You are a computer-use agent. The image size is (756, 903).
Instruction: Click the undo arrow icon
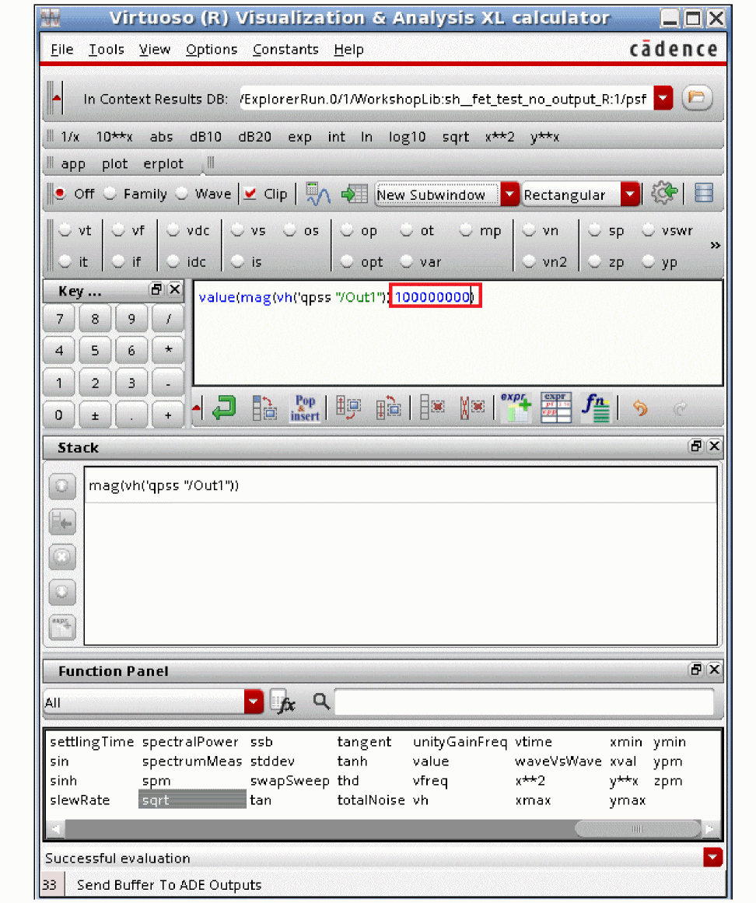[639, 408]
